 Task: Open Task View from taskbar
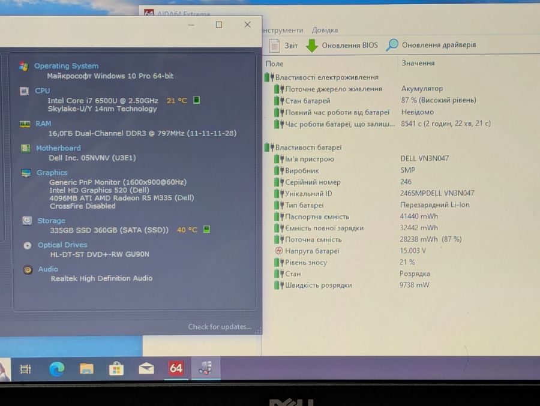26,369
